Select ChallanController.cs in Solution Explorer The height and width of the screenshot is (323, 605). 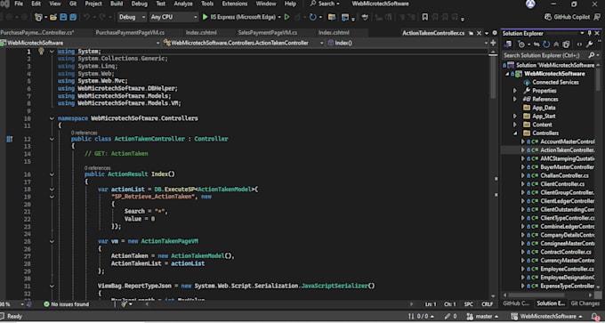[x=564, y=175]
